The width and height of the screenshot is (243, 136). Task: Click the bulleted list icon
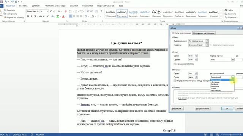pos(70,11)
